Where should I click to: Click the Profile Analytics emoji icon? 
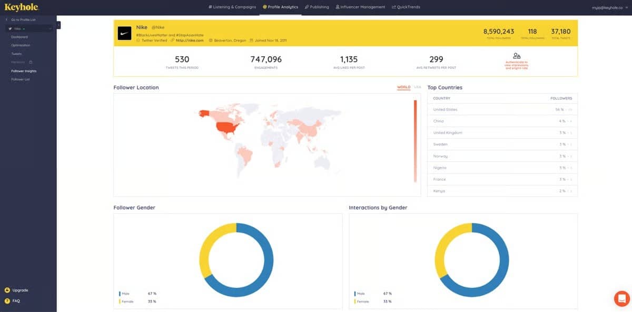tap(265, 7)
